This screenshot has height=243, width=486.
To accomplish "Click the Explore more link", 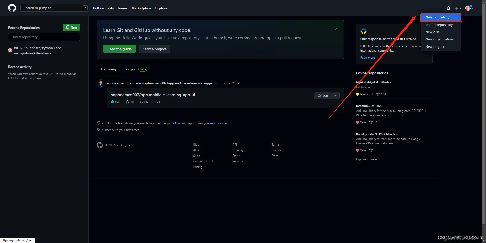I will [367, 159].
